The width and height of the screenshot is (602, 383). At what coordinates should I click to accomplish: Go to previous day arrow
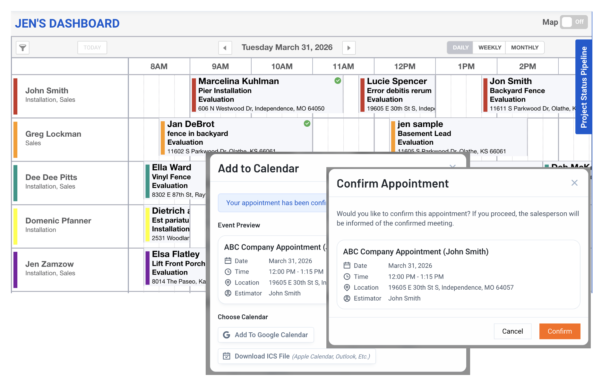225,48
